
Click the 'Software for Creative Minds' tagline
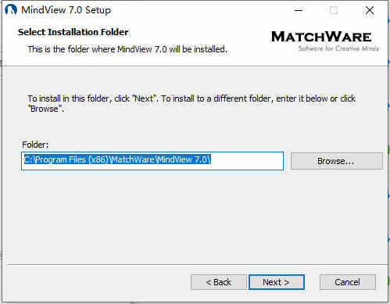click(338, 48)
